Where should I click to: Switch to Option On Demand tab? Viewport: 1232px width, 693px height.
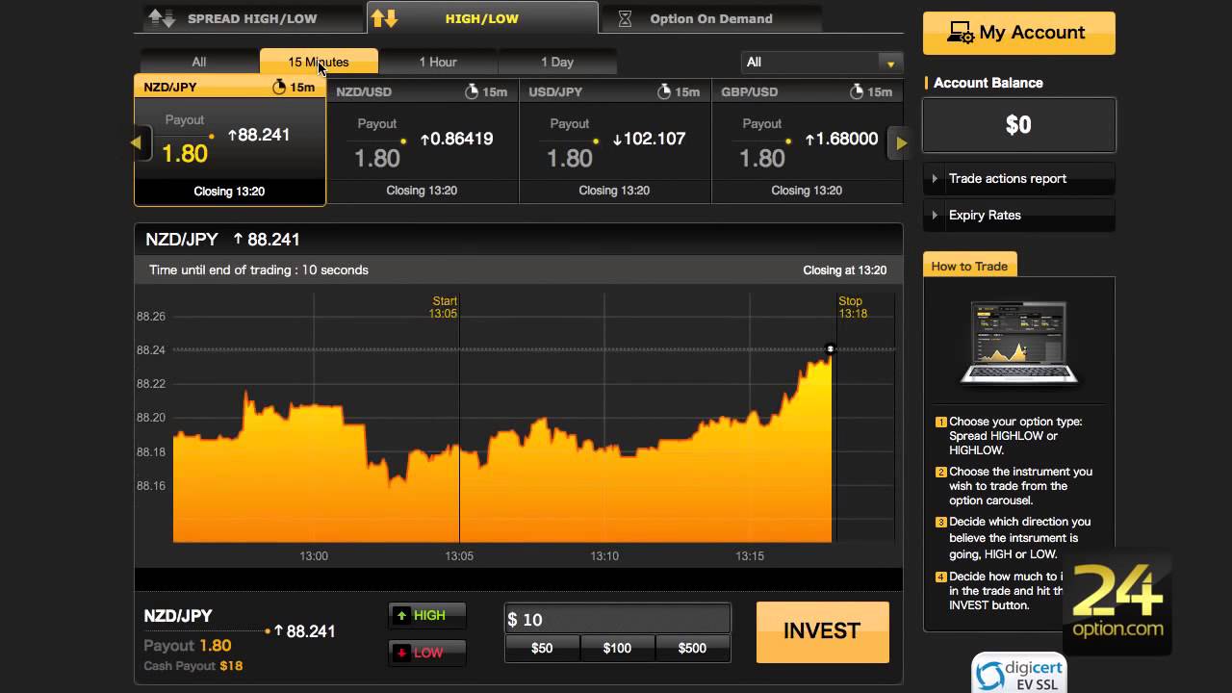coord(710,18)
